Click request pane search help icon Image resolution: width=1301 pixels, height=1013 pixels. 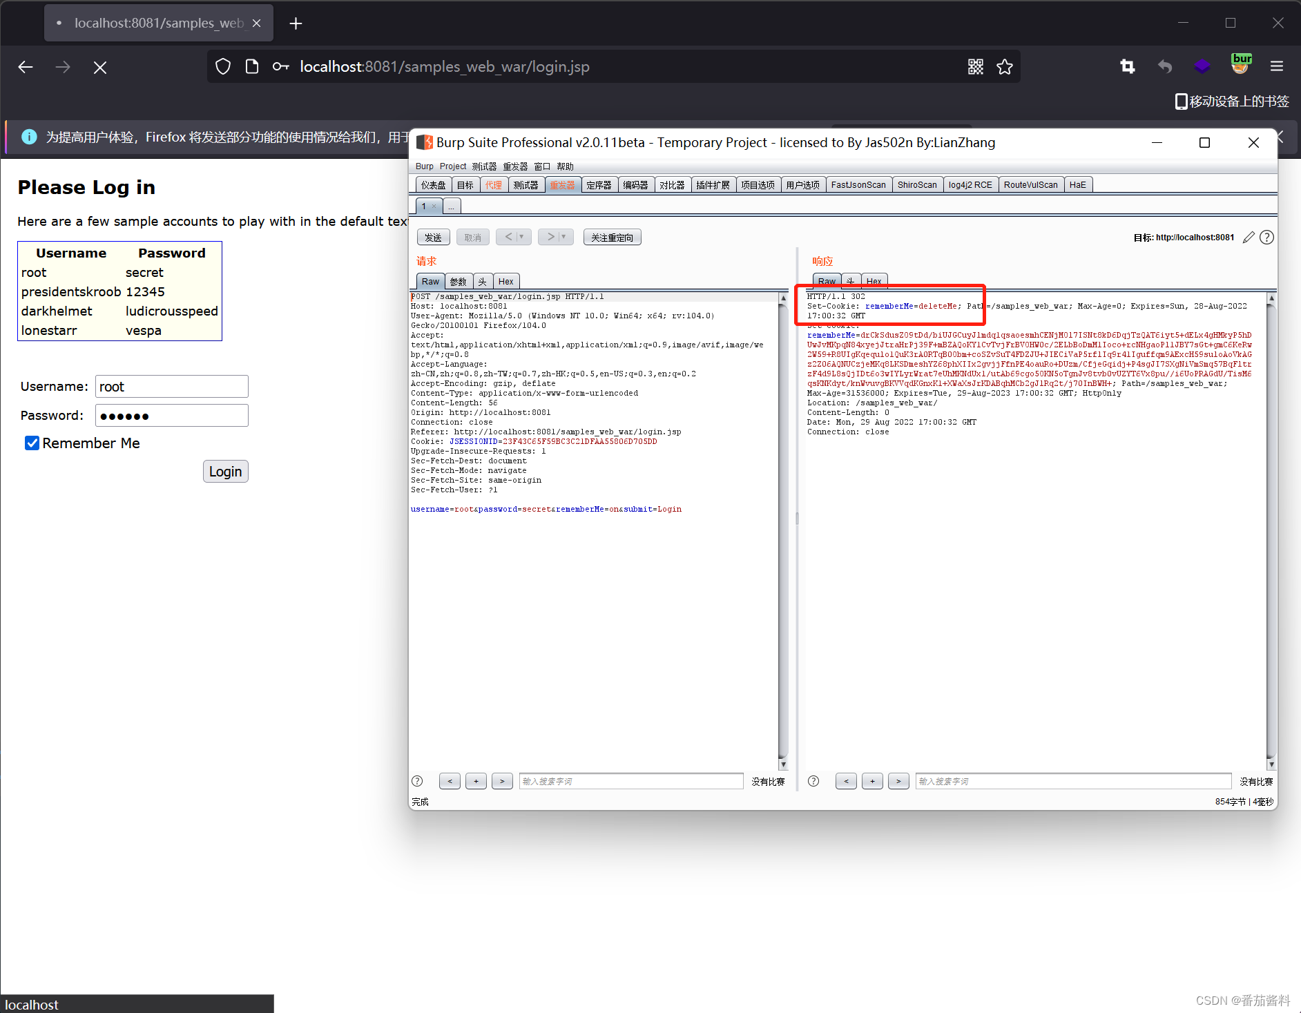click(x=417, y=781)
